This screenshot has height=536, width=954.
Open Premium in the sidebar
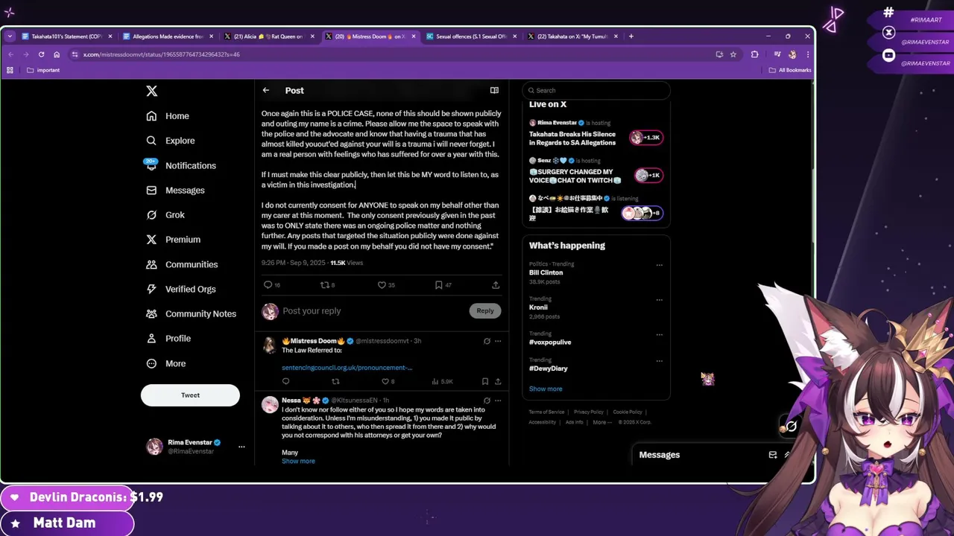174,240
